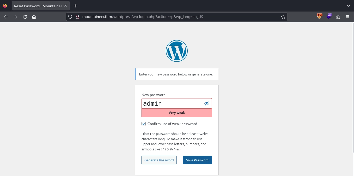The width and height of the screenshot is (354, 176).
Task: Click the purple extension icon with badge 27
Action: (329, 16)
